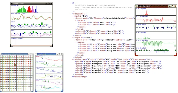
Task: Click the Y histogram plot panel
Action: point(156,35)
